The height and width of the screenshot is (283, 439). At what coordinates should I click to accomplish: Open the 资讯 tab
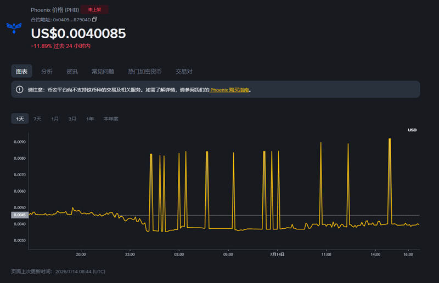click(72, 72)
